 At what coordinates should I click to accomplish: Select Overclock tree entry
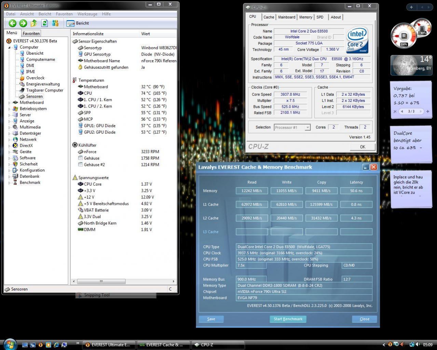pyautogui.click(x=35, y=78)
